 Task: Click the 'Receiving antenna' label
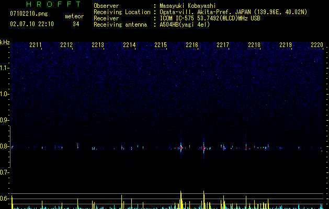(120, 25)
